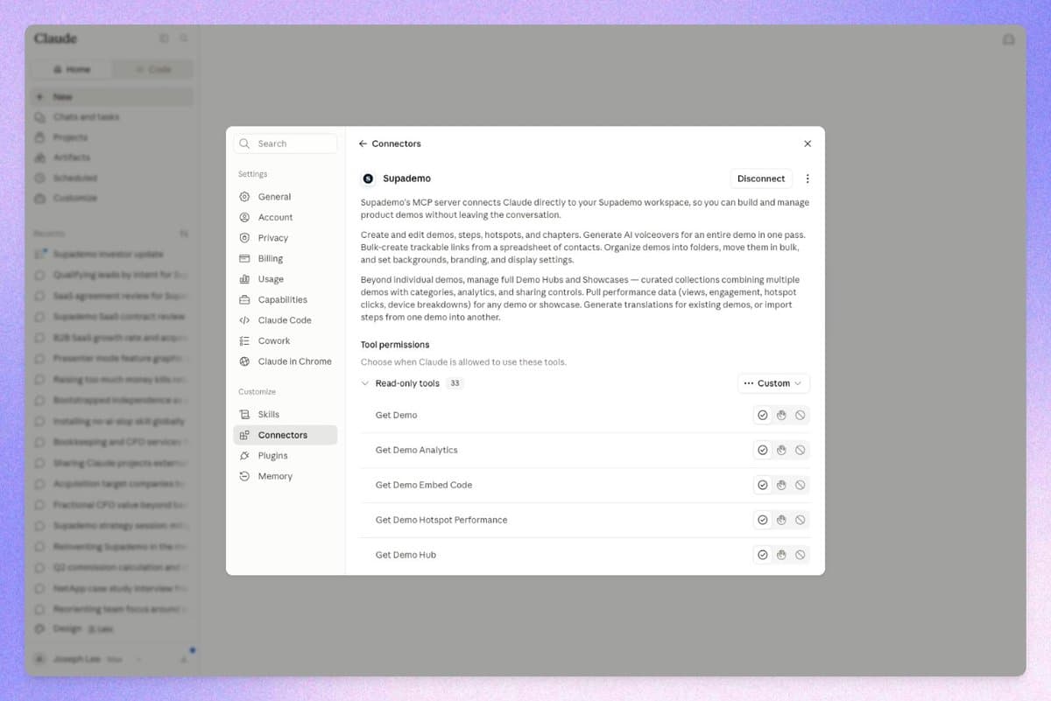
Task: Start a New chat in background sidebar
Action: [112, 97]
